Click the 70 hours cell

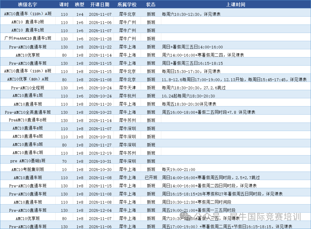coord(64,161)
